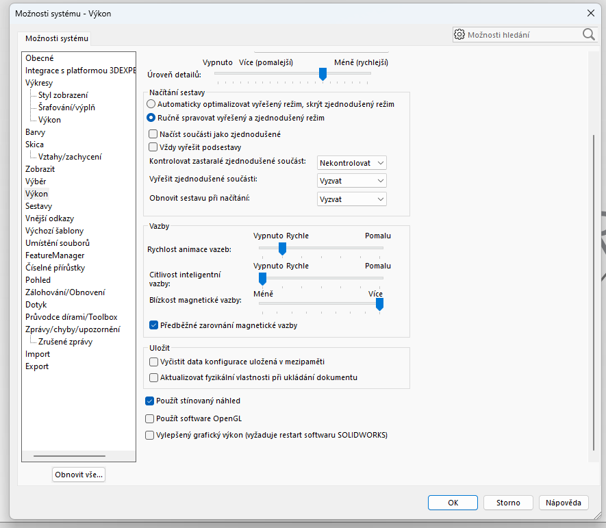Uncheck Předběžné zarovnání magnetické vazby
The image size is (606, 528).
153,325
